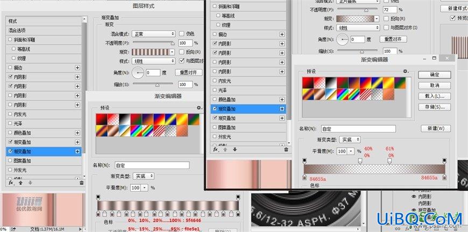Click the angle dial in the left dialog
Screen dimensions: 468x232
click(x=138, y=73)
